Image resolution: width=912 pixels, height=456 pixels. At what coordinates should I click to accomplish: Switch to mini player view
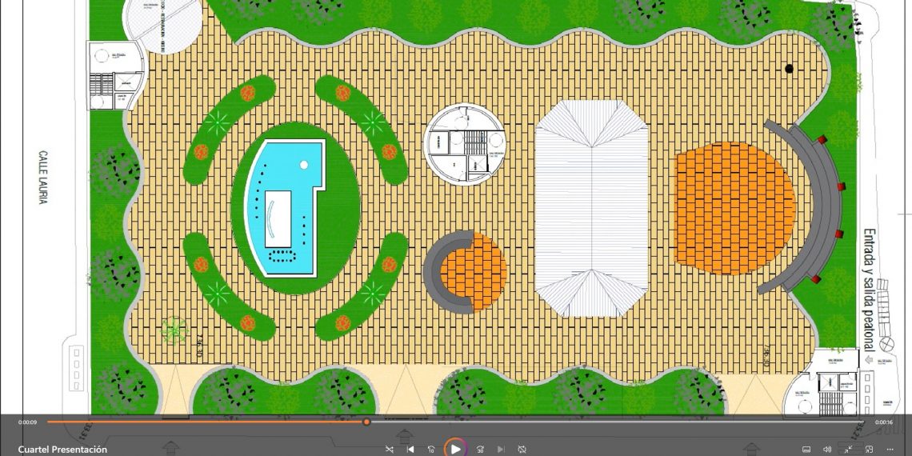pos(869,450)
